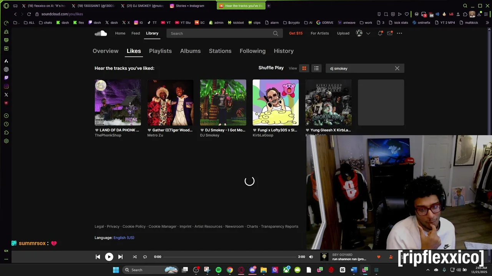Open Gather (((Tiger Wood track artwork
This screenshot has width=492, height=276.
tap(170, 102)
